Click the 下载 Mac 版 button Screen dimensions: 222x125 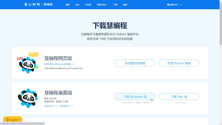pyautogui.click(x=179, y=97)
